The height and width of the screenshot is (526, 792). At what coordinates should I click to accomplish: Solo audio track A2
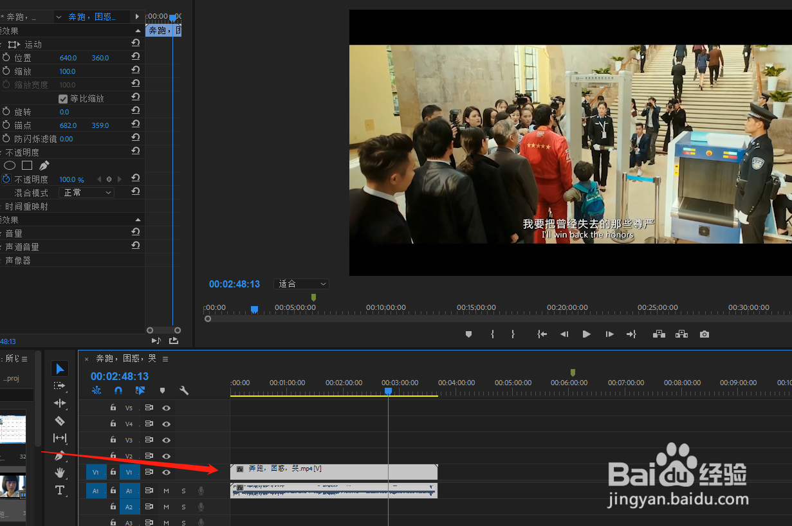pos(183,507)
